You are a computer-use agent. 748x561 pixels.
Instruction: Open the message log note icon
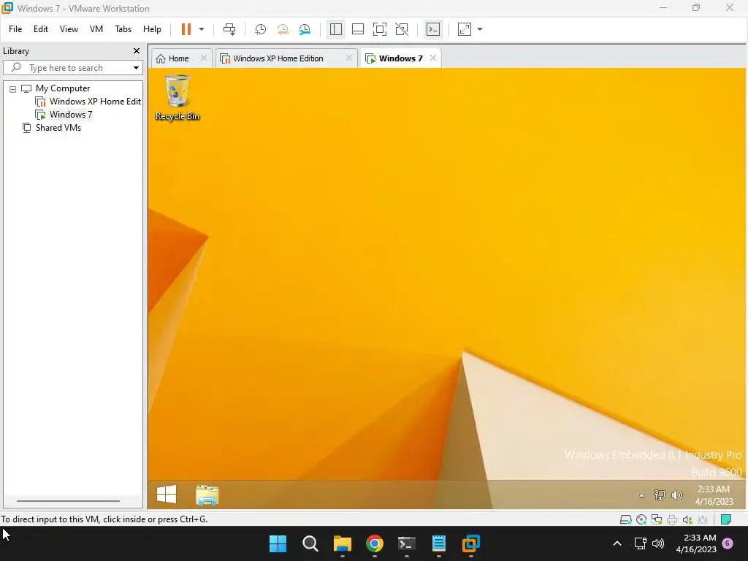tap(726, 519)
